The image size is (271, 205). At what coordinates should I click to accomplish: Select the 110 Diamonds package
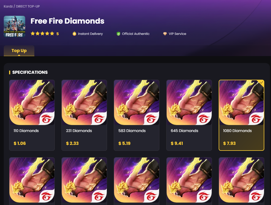click(32, 115)
